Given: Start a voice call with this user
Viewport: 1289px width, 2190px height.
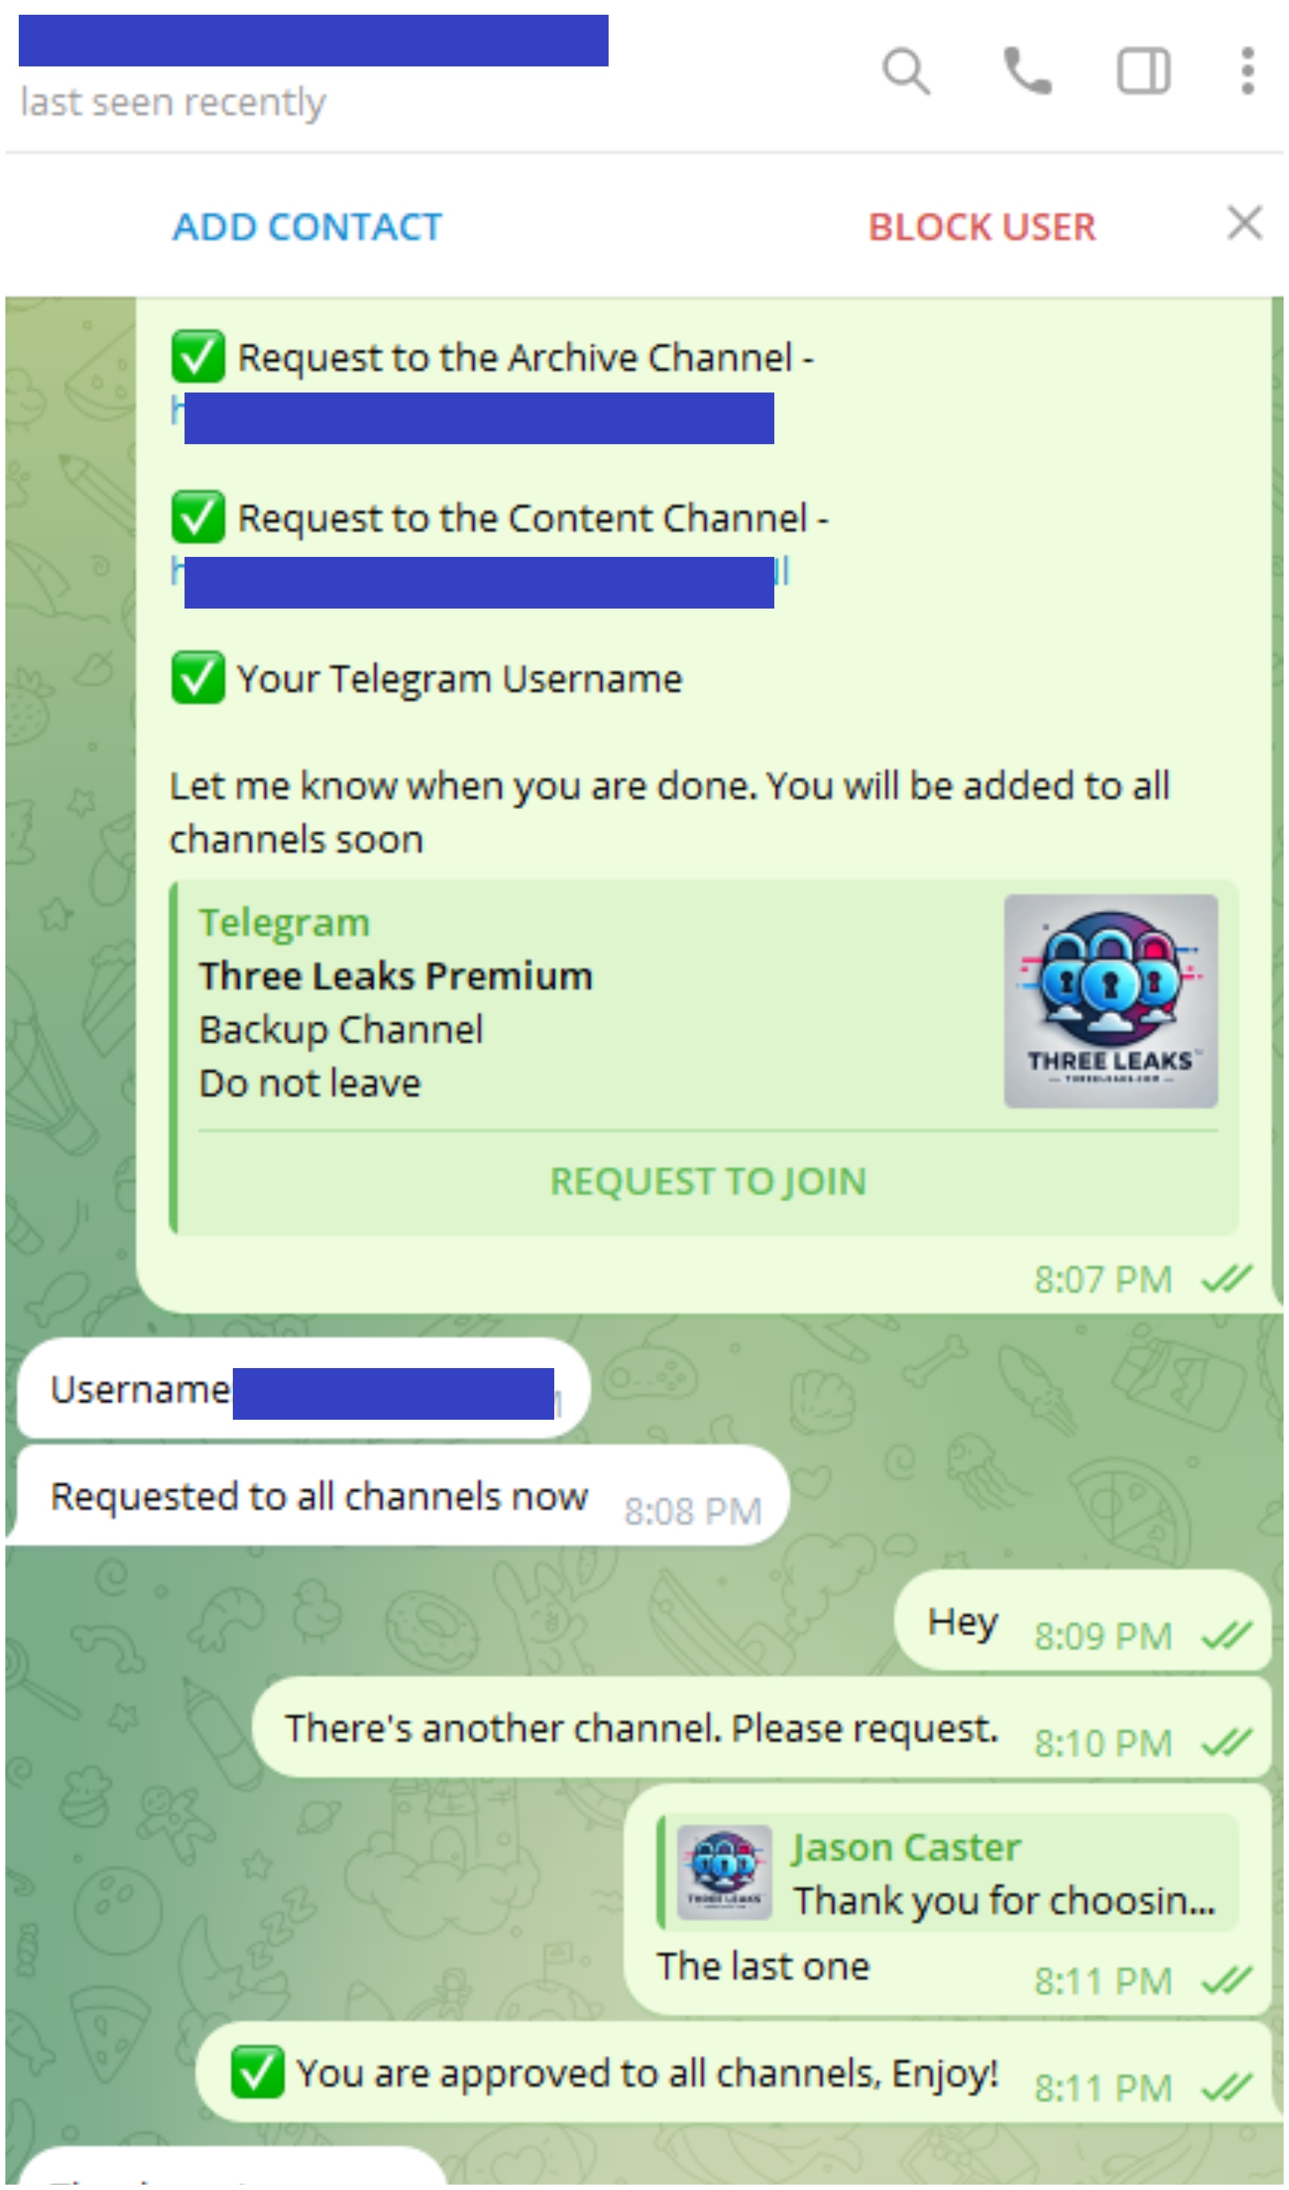Looking at the screenshot, I should (x=1027, y=71).
